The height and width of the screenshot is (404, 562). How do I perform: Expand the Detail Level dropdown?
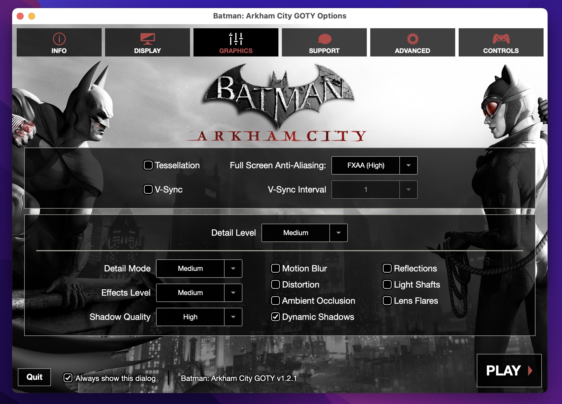338,233
